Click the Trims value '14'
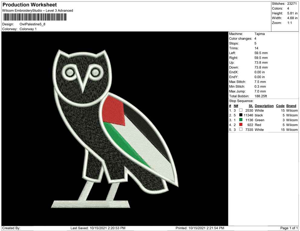This screenshot has width=300, height=231. tap(256, 48)
